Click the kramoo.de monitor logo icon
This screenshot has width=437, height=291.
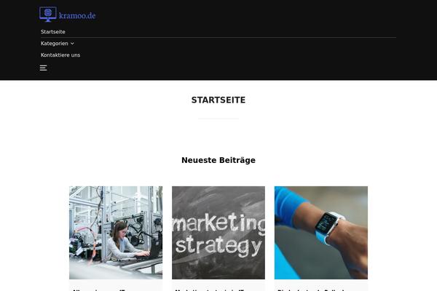click(48, 15)
